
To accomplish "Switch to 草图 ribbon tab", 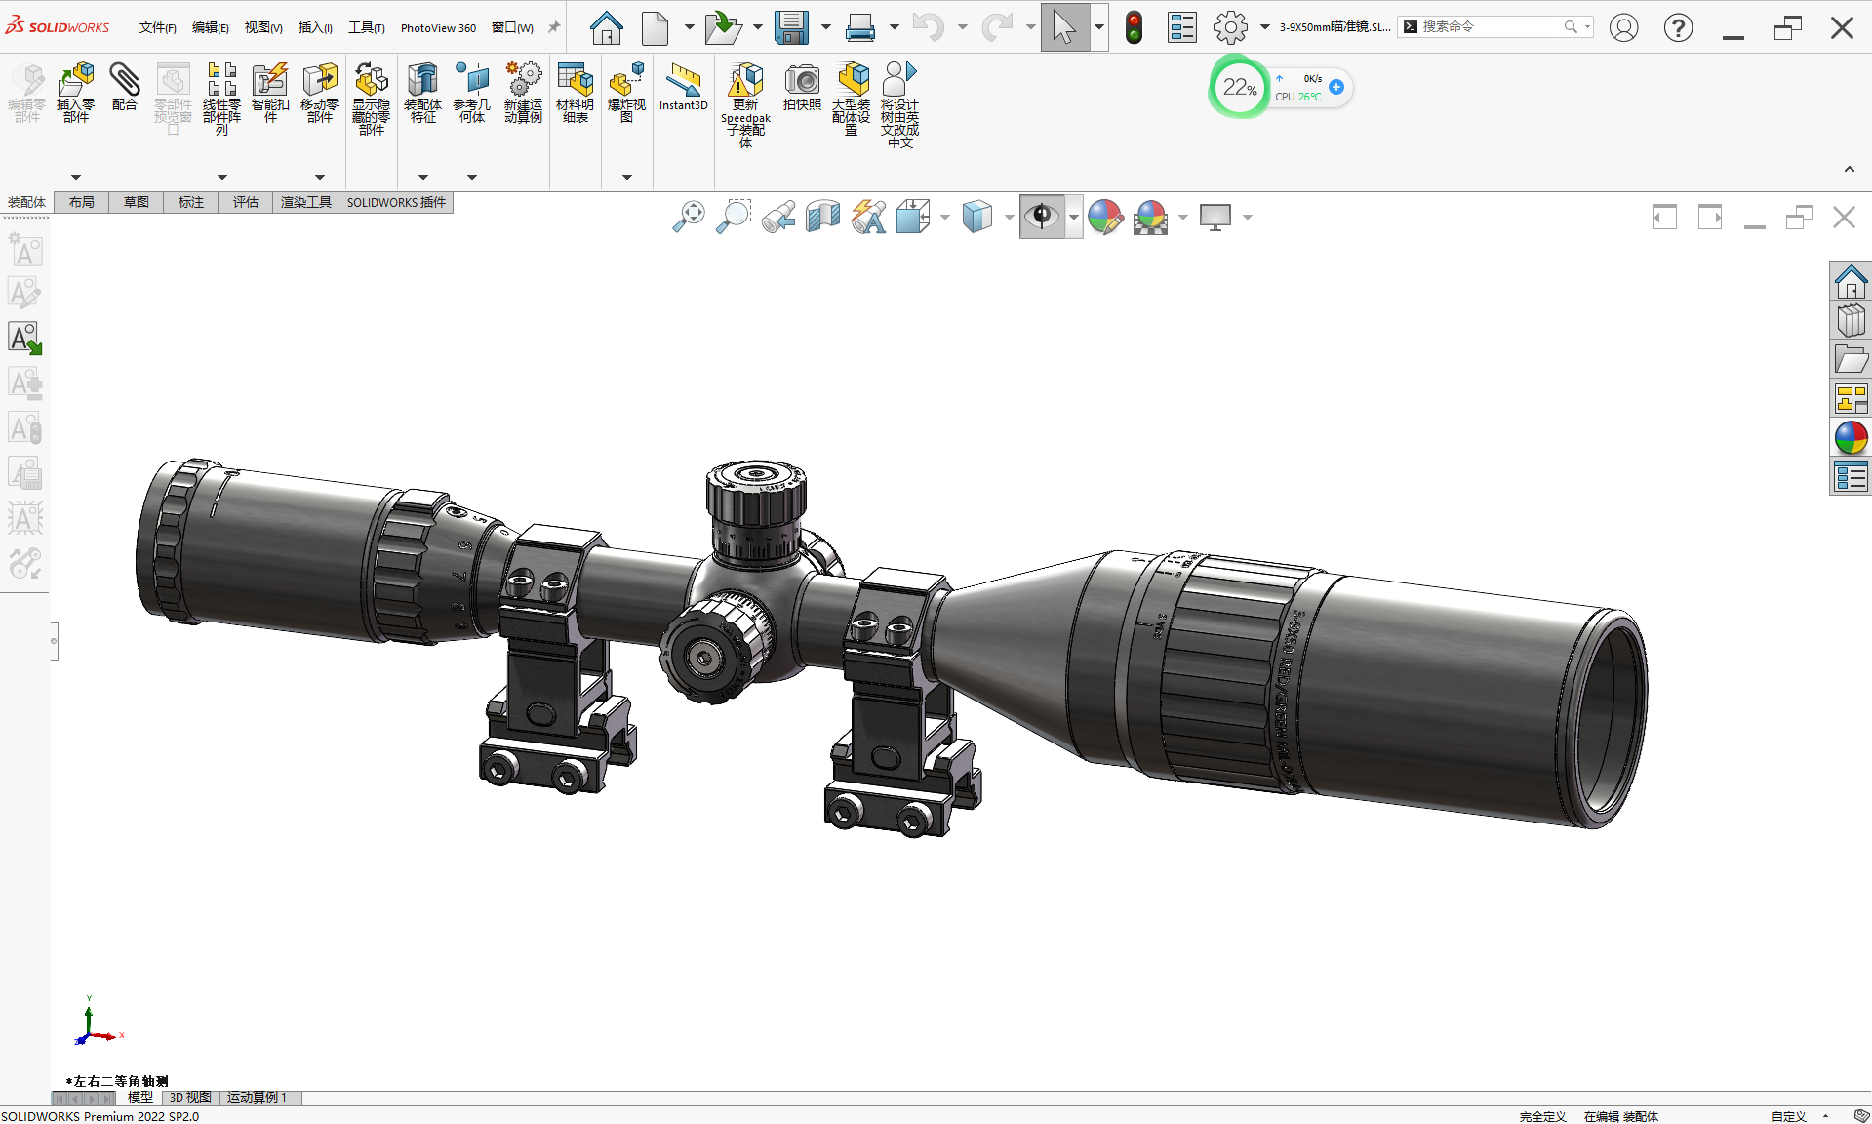I will coord(137,202).
